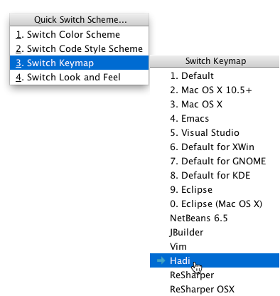Switch to keymap 9. Eclipse
Image resolution: width=280 pixels, height=296 pixels.
[215, 190]
